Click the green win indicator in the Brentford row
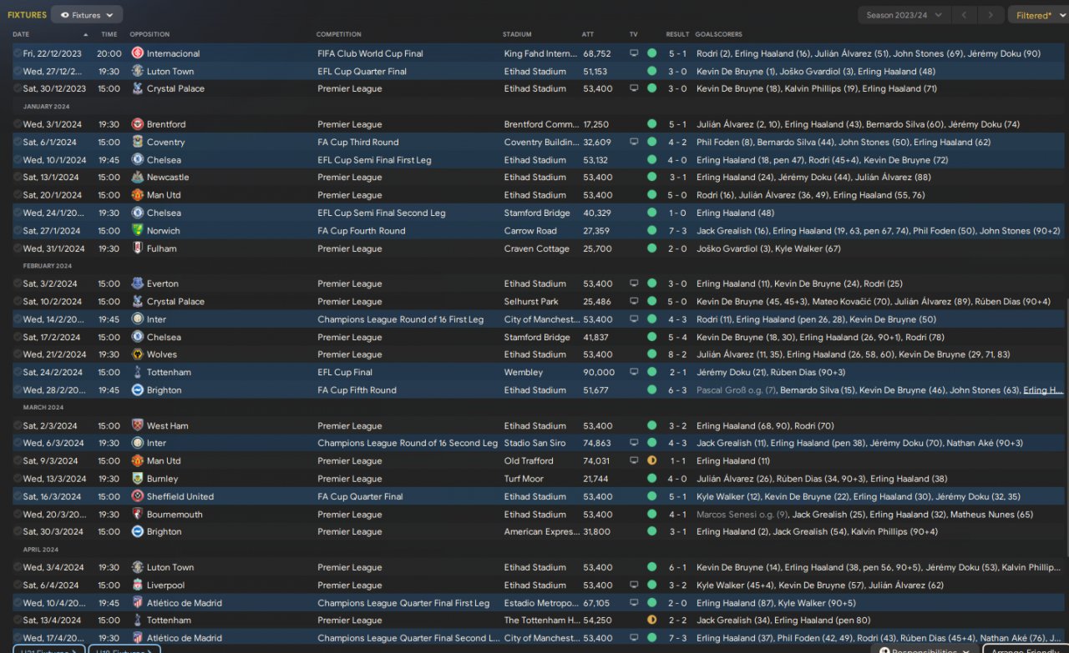The height and width of the screenshot is (653, 1069). (x=651, y=124)
